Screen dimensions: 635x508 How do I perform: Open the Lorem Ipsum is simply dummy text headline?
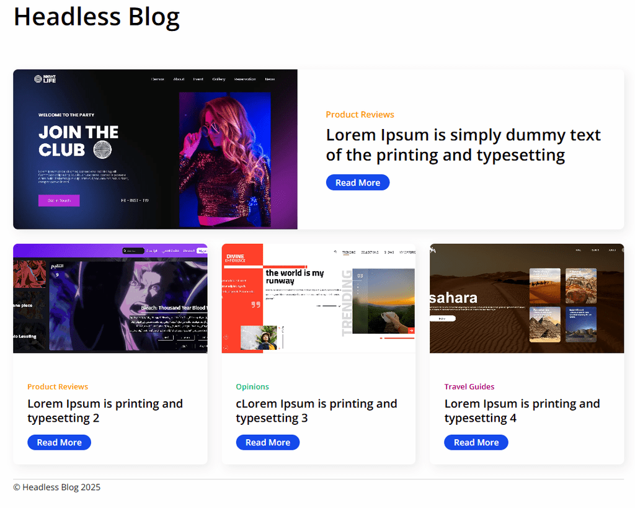[463, 145]
